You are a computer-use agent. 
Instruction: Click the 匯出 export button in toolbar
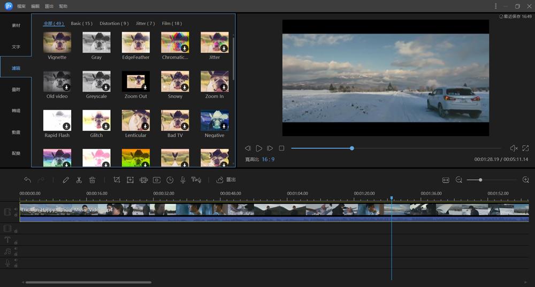pyautogui.click(x=226, y=180)
